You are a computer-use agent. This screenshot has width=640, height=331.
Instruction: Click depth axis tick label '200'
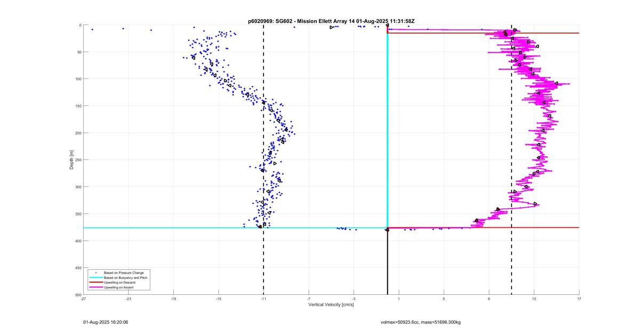click(x=78, y=133)
